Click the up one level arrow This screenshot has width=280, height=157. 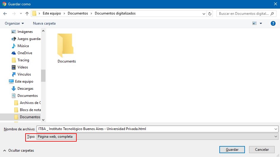click(27, 14)
